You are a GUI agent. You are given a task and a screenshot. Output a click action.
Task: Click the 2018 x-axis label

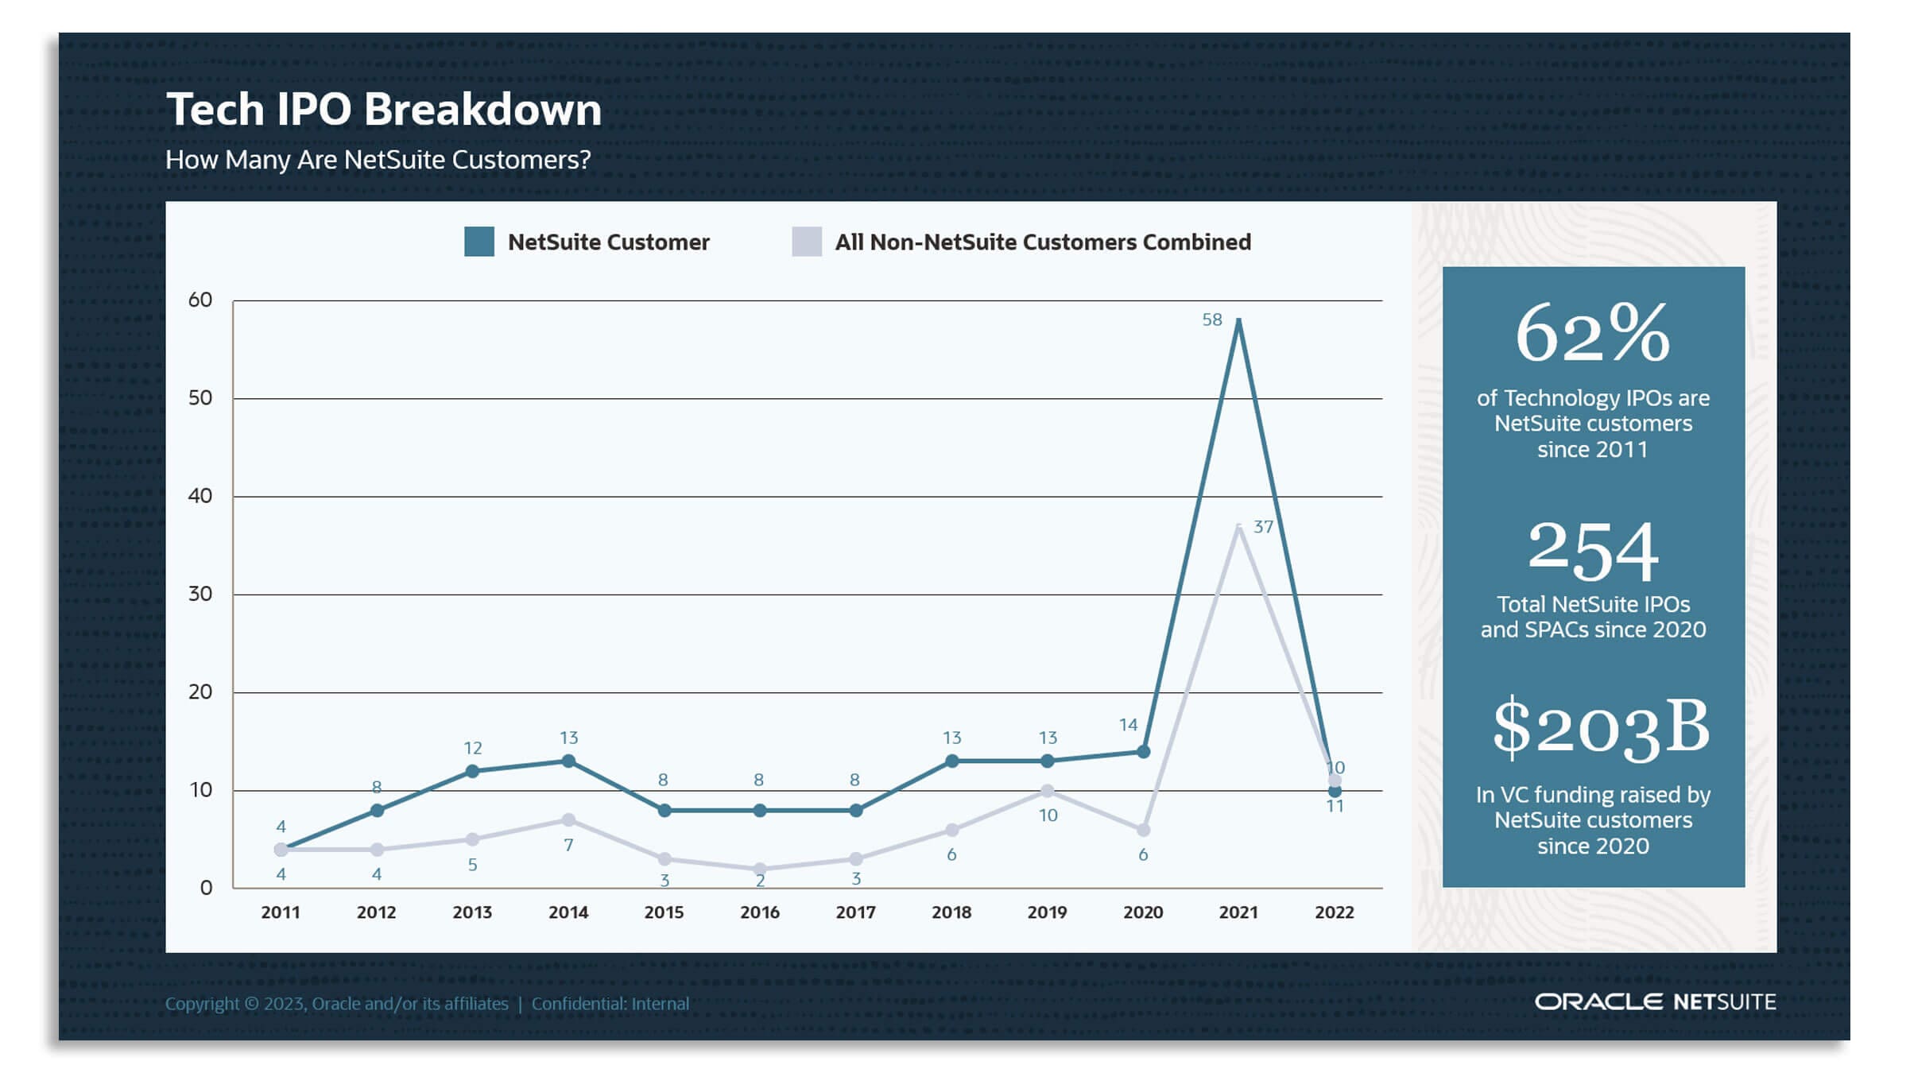tap(951, 912)
